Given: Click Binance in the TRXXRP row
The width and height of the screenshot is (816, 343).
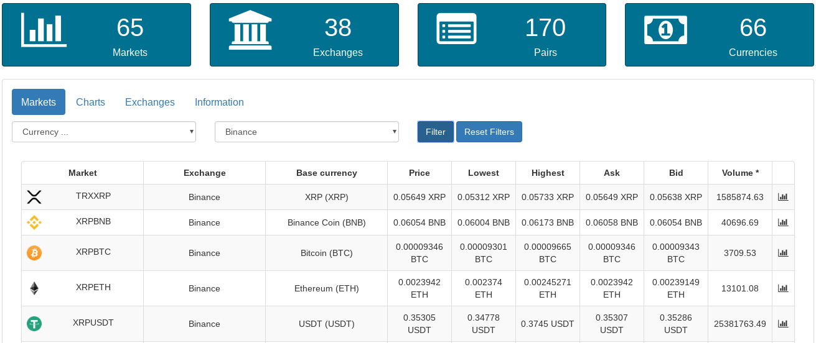Looking at the screenshot, I should [x=204, y=197].
